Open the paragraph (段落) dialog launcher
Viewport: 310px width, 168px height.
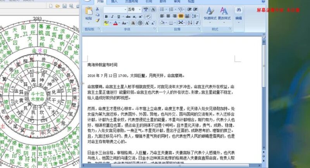[199, 29]
